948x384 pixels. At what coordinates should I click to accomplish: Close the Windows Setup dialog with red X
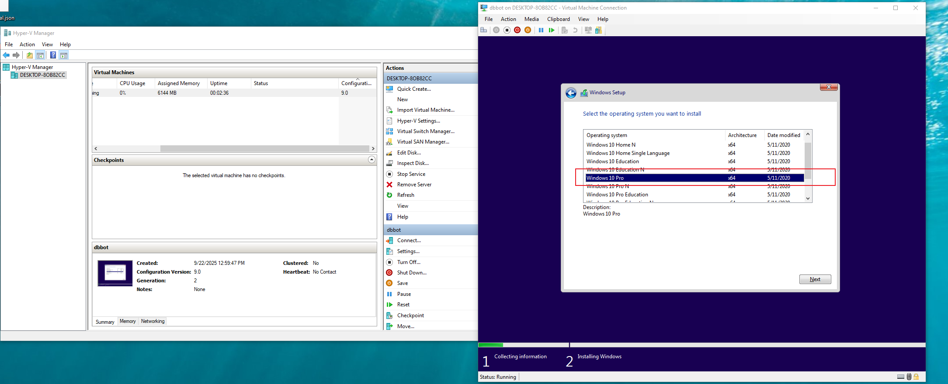pyautogui.click(x=829, y=87)
